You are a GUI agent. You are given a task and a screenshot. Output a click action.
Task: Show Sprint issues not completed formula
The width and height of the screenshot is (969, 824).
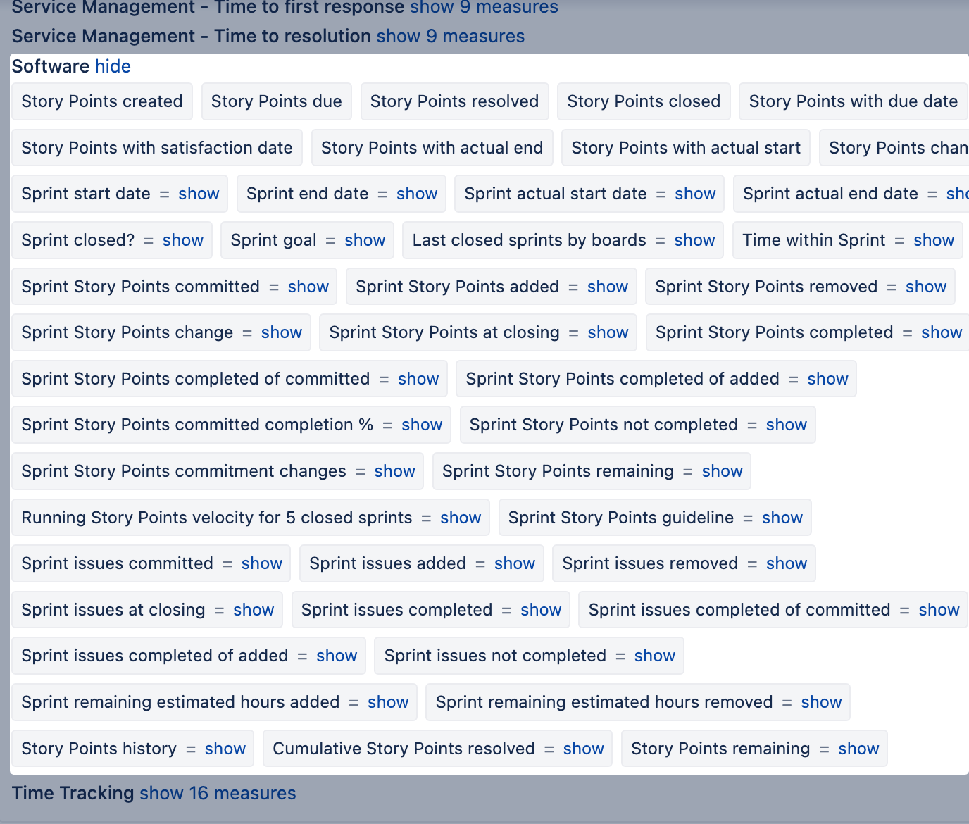click(654, 656)
